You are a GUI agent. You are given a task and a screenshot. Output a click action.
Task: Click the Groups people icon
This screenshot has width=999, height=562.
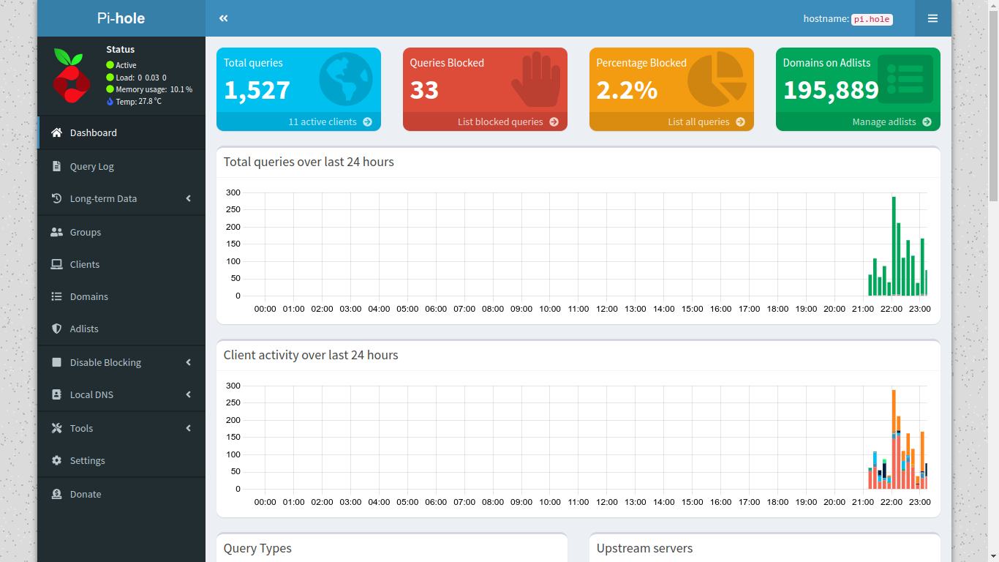coord(56,232)
